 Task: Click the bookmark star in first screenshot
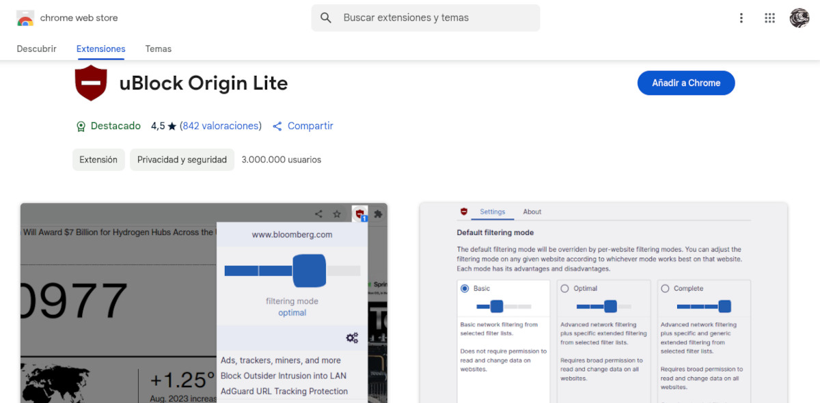coord(337,214)
